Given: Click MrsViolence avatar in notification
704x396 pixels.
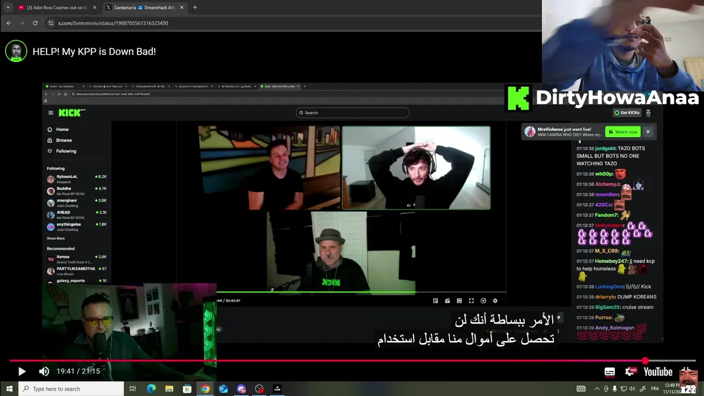Looking at the screenshot, I should pyautogui.click(x=530, y=132).
